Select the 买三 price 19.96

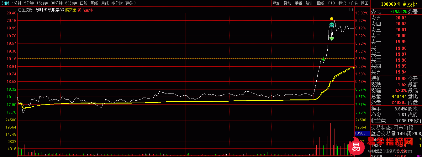pos(401,60)
